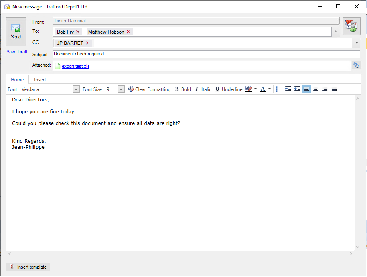Viewport: 367px width, 277px height.
Task: Open the attached export test.xls link
Action: pos(75,66)
